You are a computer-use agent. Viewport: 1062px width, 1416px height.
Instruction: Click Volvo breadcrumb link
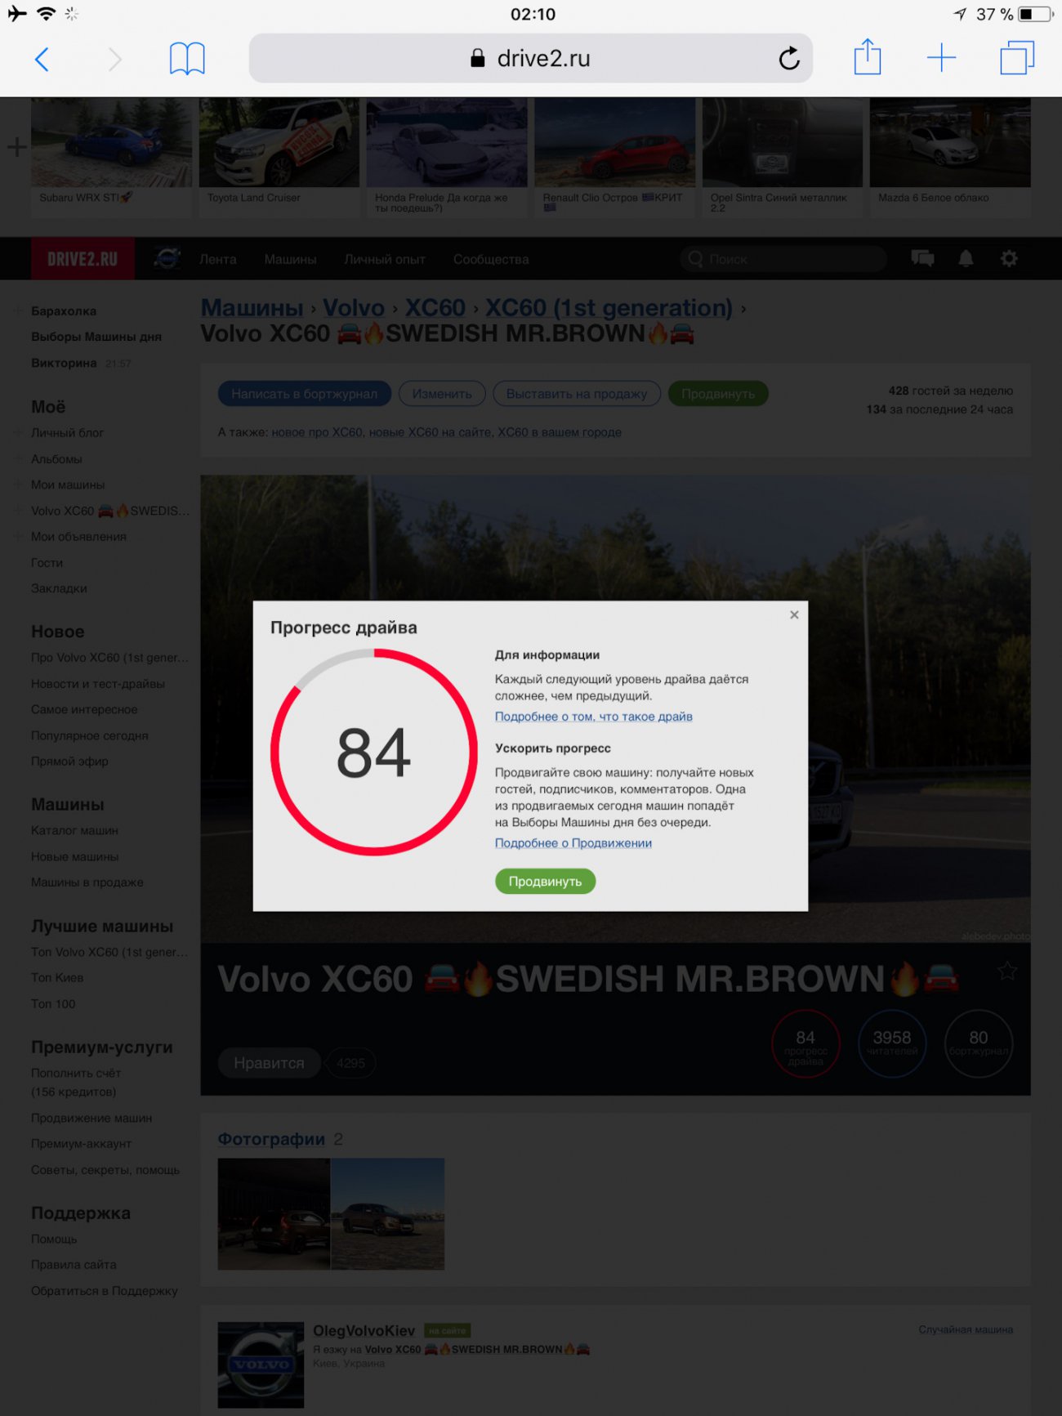(x=354, y=308)
